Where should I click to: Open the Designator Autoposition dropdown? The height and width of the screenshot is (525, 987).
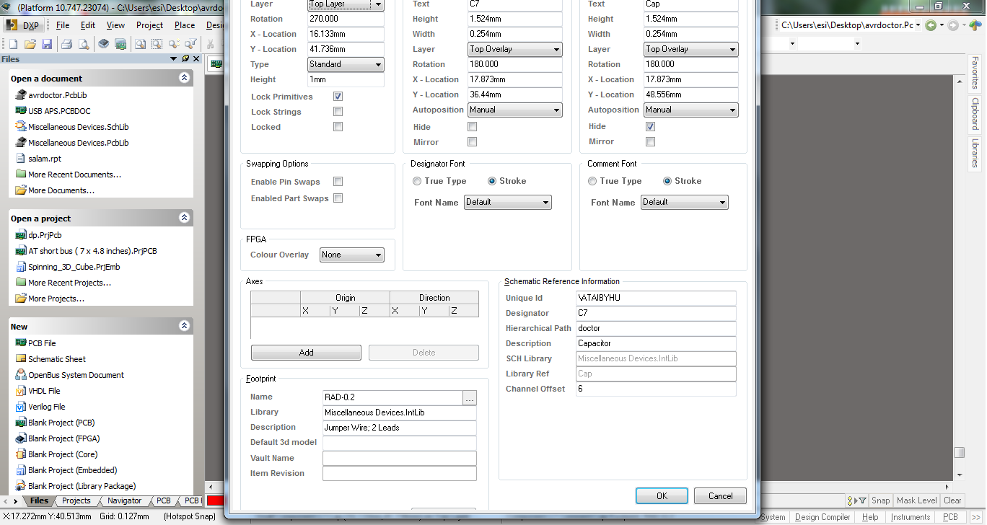point(515,110)
